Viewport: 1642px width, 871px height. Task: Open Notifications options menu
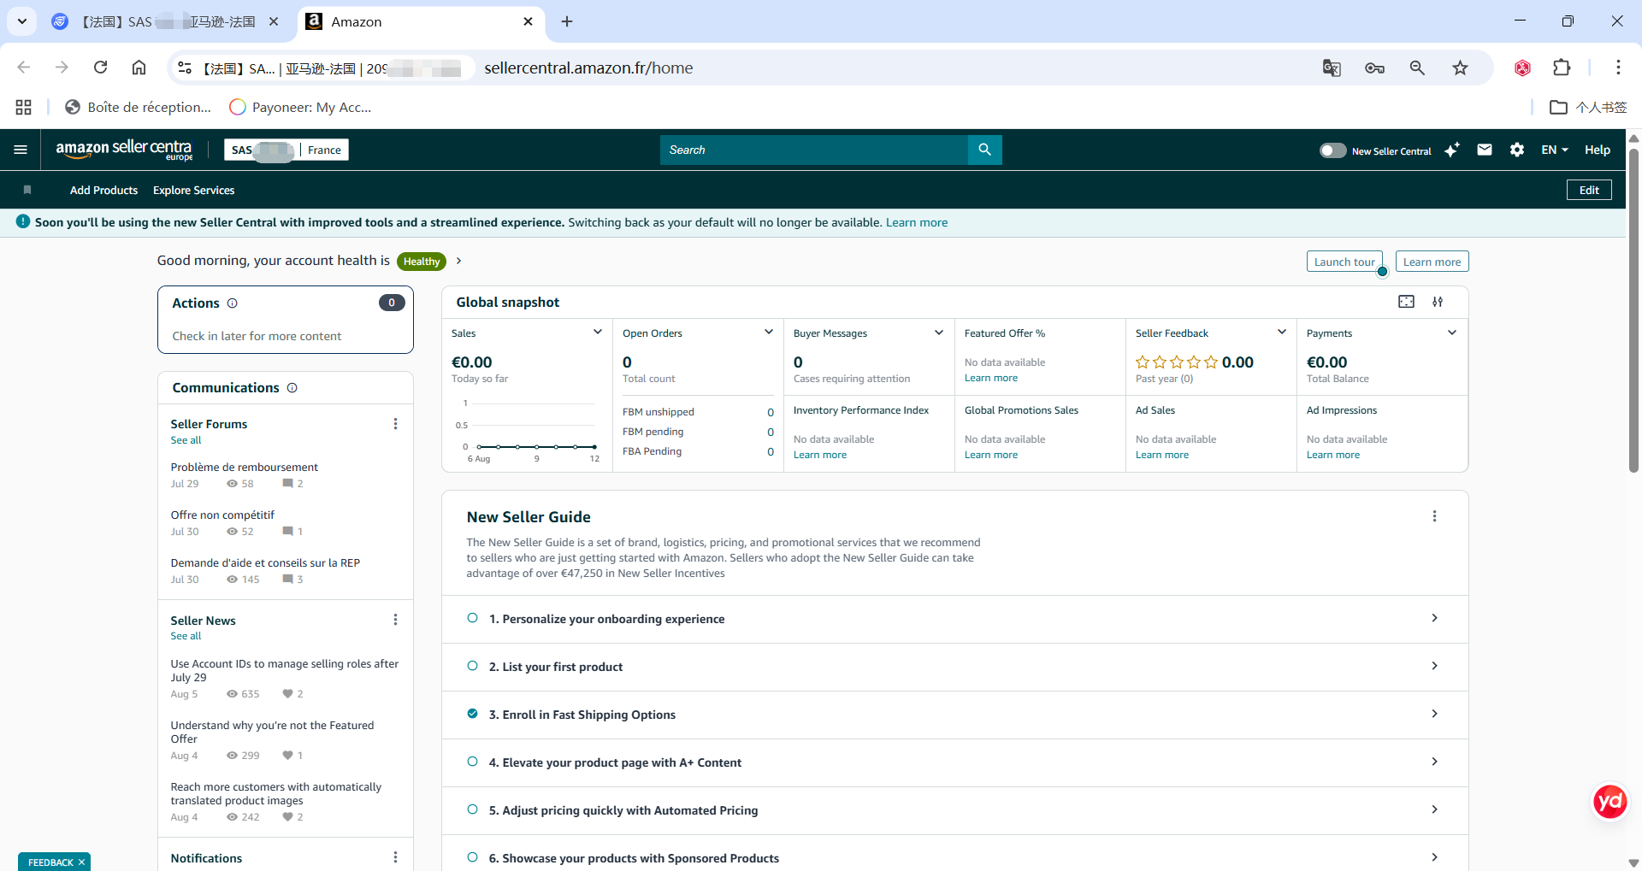tap(395, 857)
